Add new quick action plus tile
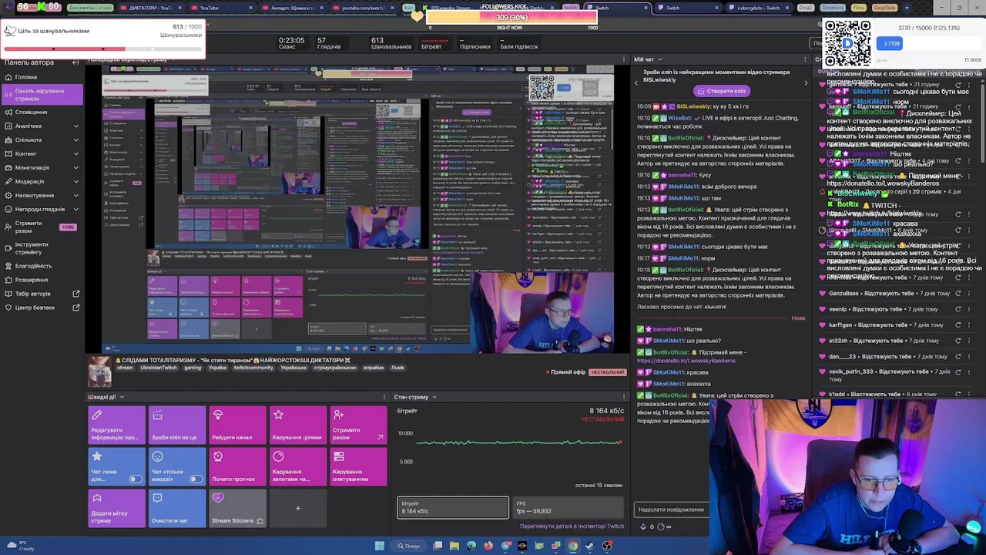Screen dimensions: 986x555 (x=298, y=509)
